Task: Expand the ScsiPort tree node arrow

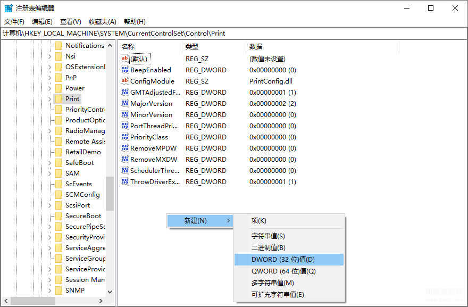Action: point(50,205)
